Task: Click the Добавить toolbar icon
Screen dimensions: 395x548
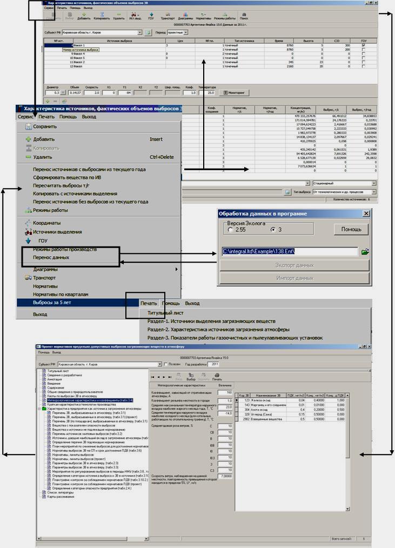Action: coord(84,16)
